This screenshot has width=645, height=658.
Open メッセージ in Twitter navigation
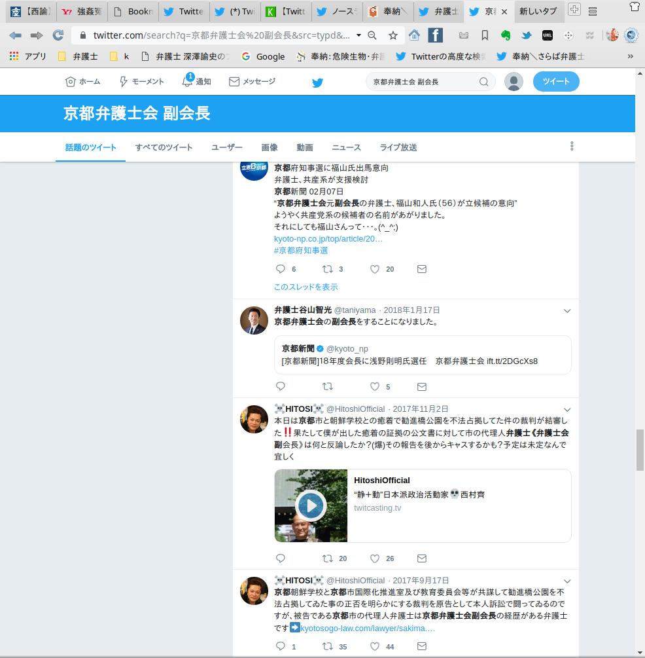coord(253,81)
